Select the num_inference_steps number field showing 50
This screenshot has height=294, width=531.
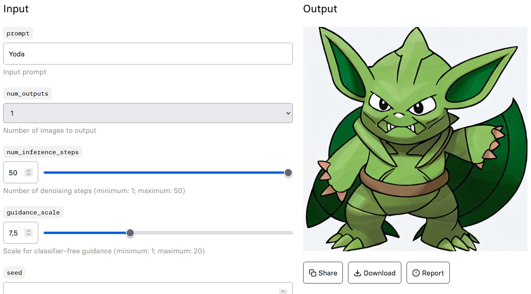[21, 172]
